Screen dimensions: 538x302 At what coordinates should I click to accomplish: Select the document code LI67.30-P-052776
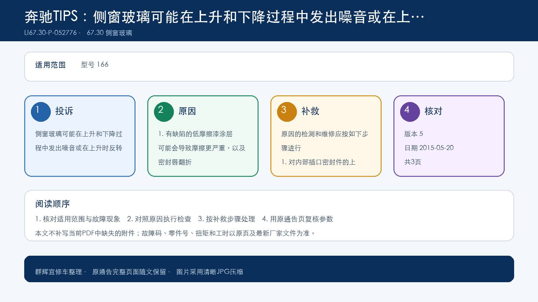tap(50, 33)
